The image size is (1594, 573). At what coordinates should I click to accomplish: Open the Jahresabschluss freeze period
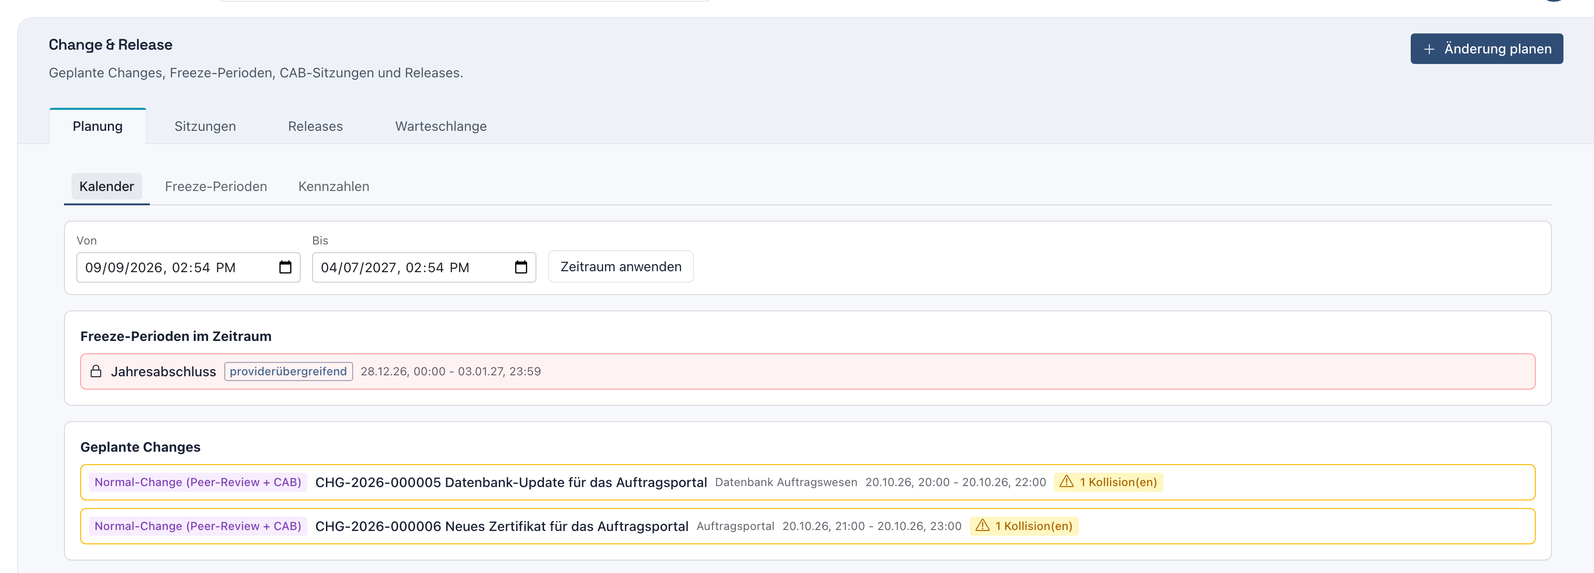click(807, 371)
